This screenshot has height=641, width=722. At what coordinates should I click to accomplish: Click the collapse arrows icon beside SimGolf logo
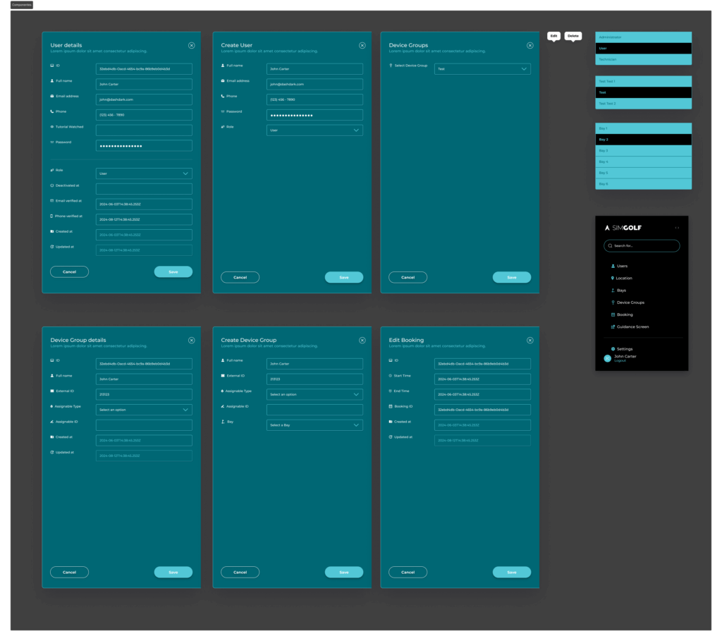[x=677, y=228]
